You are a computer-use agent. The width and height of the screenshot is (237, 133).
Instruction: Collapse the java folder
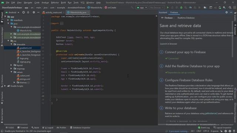click(8, 24)
